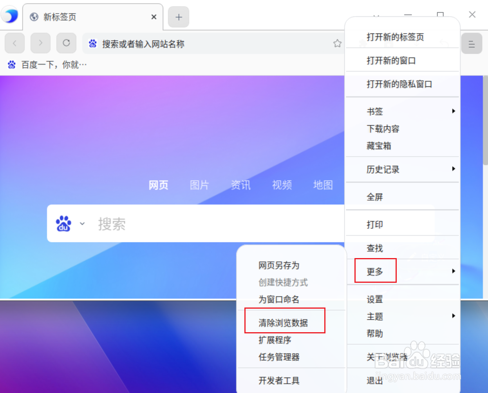The height and width of the screenshot is (393, 488).
Task: Click the browser logo at top left
Action: [x=10, y=16]
